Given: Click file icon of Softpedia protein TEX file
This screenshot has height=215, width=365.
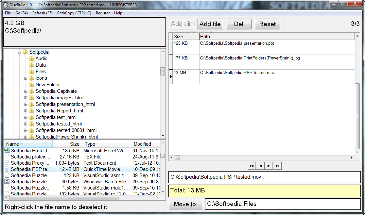Looking at the screenshot, I should tap(7, 157).
